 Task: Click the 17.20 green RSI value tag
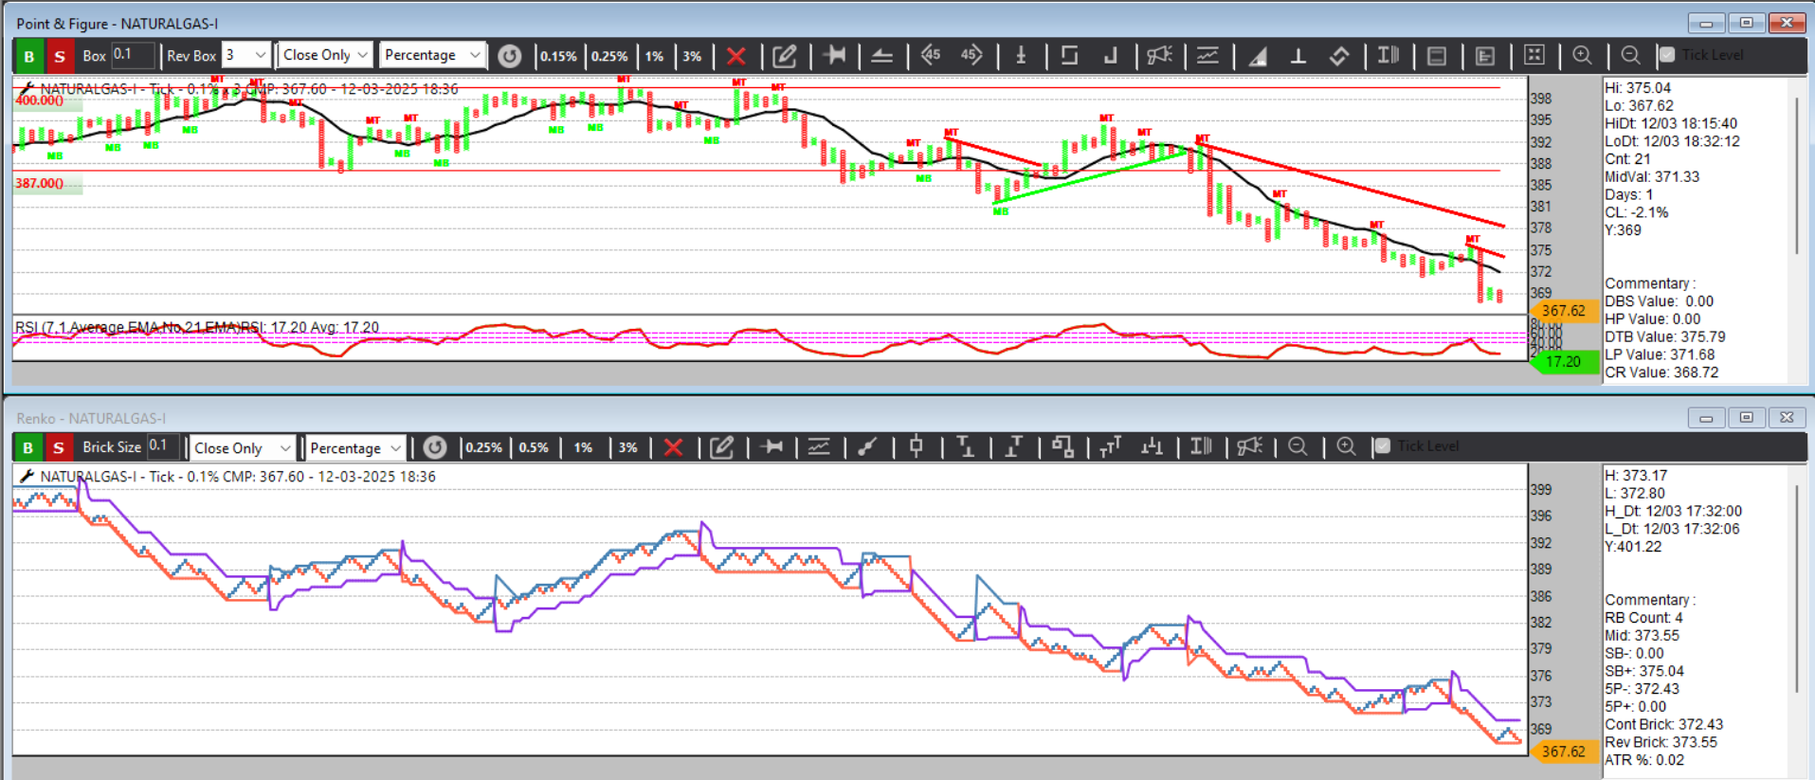point(1564,361)
